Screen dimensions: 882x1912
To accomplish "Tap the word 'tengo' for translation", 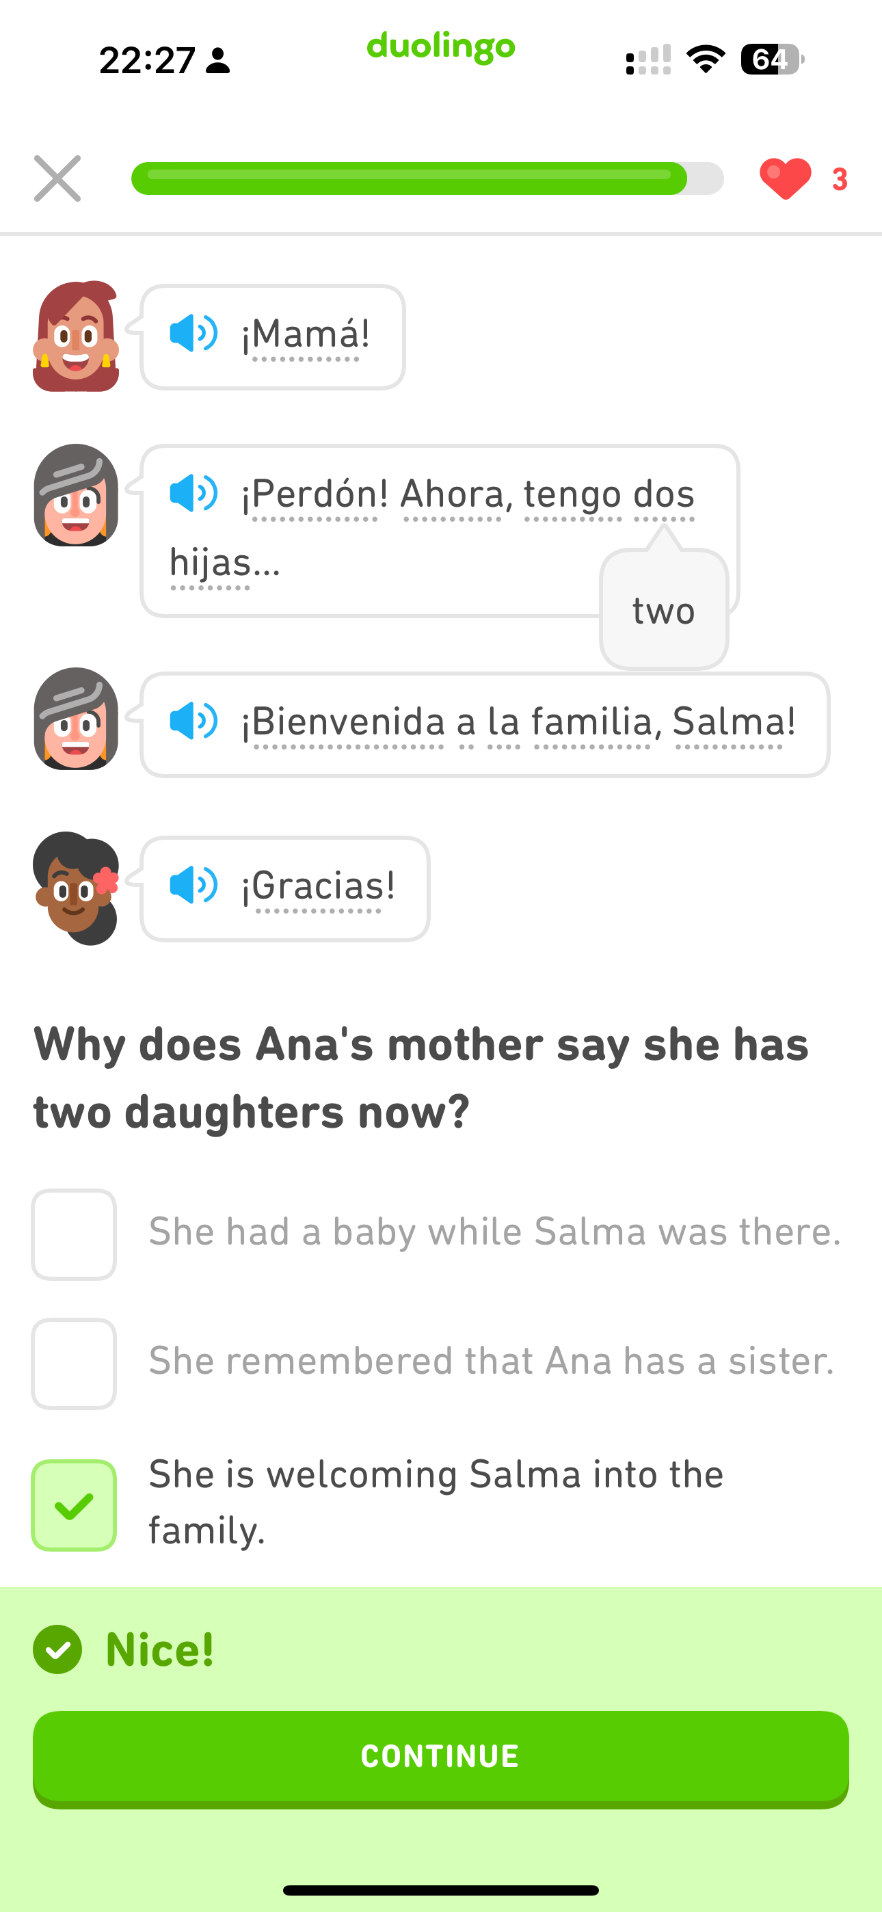I will (572, 494).
